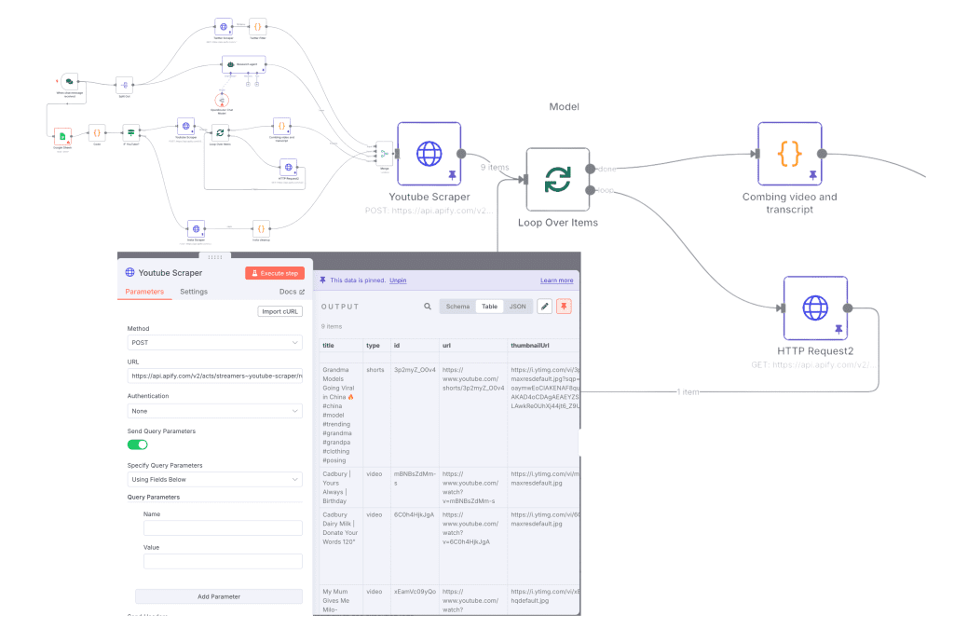Switch output view to JSON

[x=518, y=307]
